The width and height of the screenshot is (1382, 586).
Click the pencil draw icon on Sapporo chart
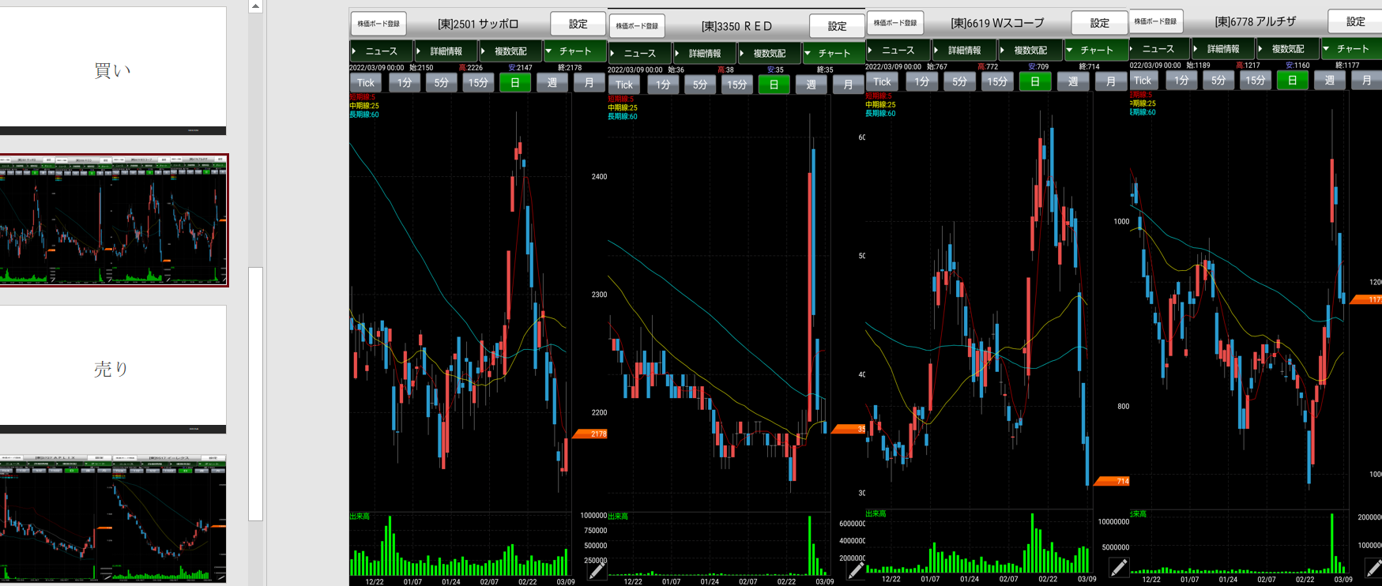pyautogui.click(x=597, y=569)
